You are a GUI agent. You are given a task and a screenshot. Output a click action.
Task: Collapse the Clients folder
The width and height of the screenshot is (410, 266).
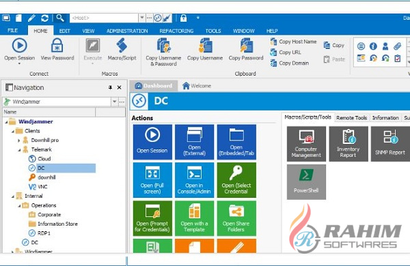13,132
